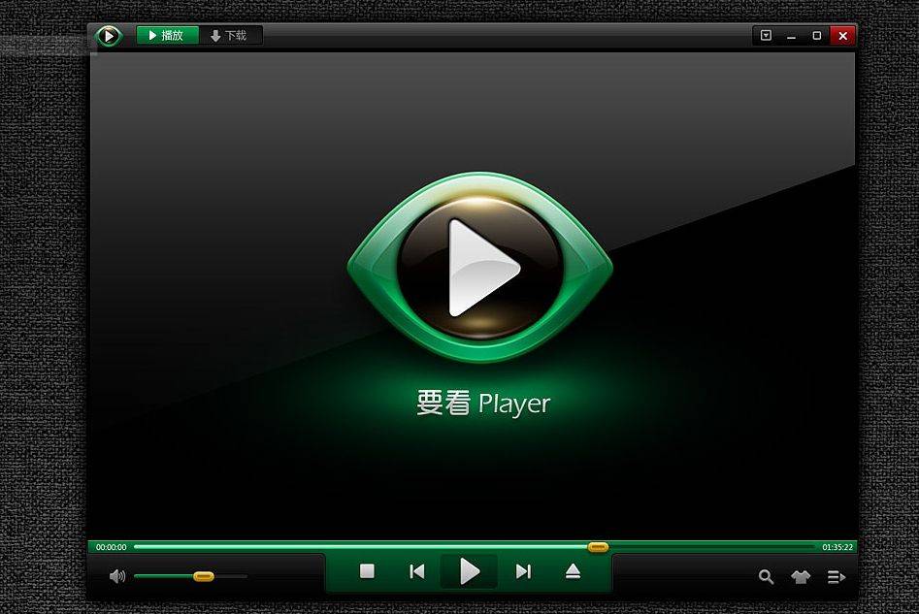The width and height of the screenshot is (919, 614).
Task: Close the player window
Action: point(842,36)
